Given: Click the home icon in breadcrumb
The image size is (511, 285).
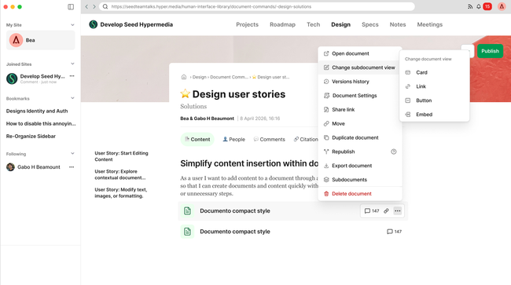Looking at the screenshot, I should [184, 77].
